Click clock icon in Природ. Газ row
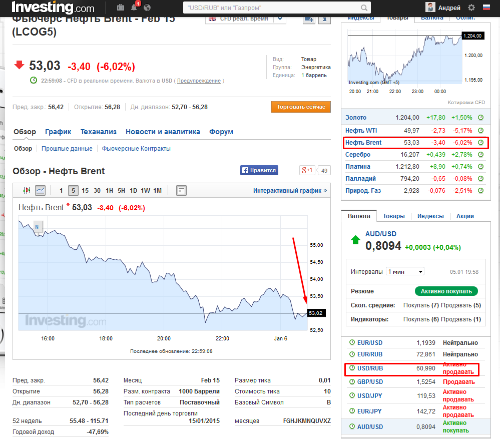 click(x=481, y=190)
